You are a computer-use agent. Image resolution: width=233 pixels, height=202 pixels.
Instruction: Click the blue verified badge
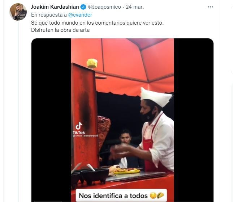[83, 7]
